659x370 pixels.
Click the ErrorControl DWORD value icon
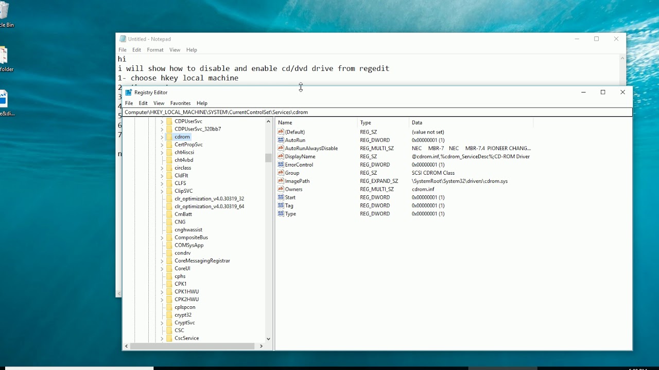click(281, 164)
